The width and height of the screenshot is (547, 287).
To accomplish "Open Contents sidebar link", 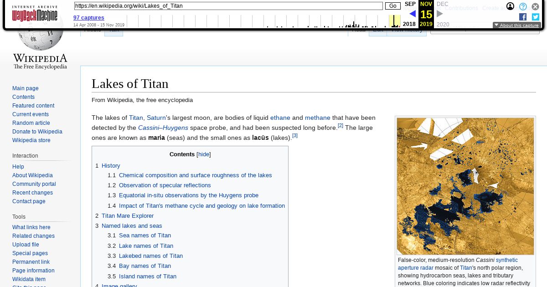I will pyautogui.click(x=23, y=97).
